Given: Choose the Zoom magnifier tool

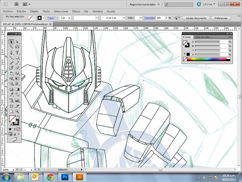Looking at the screenshot, I should point(18,111).
